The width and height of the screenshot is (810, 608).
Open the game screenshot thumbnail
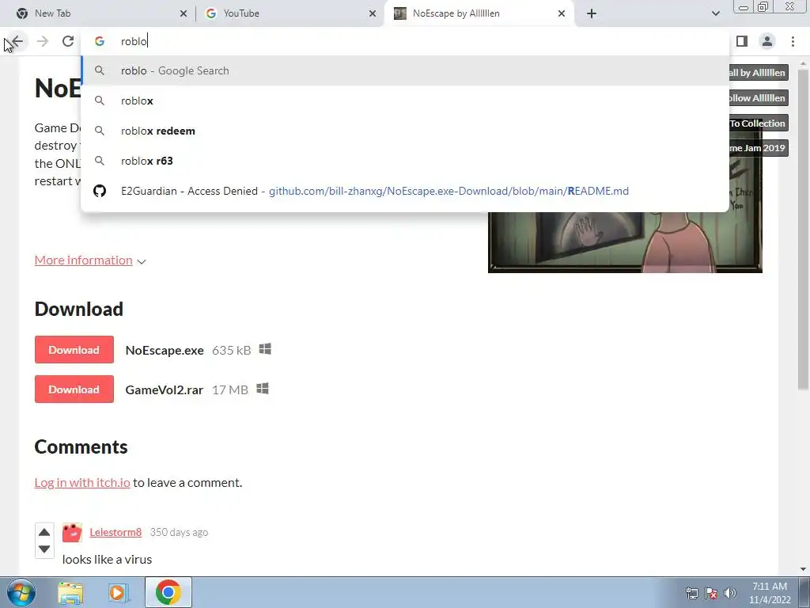pyautogui.click(x=625, y=242)
